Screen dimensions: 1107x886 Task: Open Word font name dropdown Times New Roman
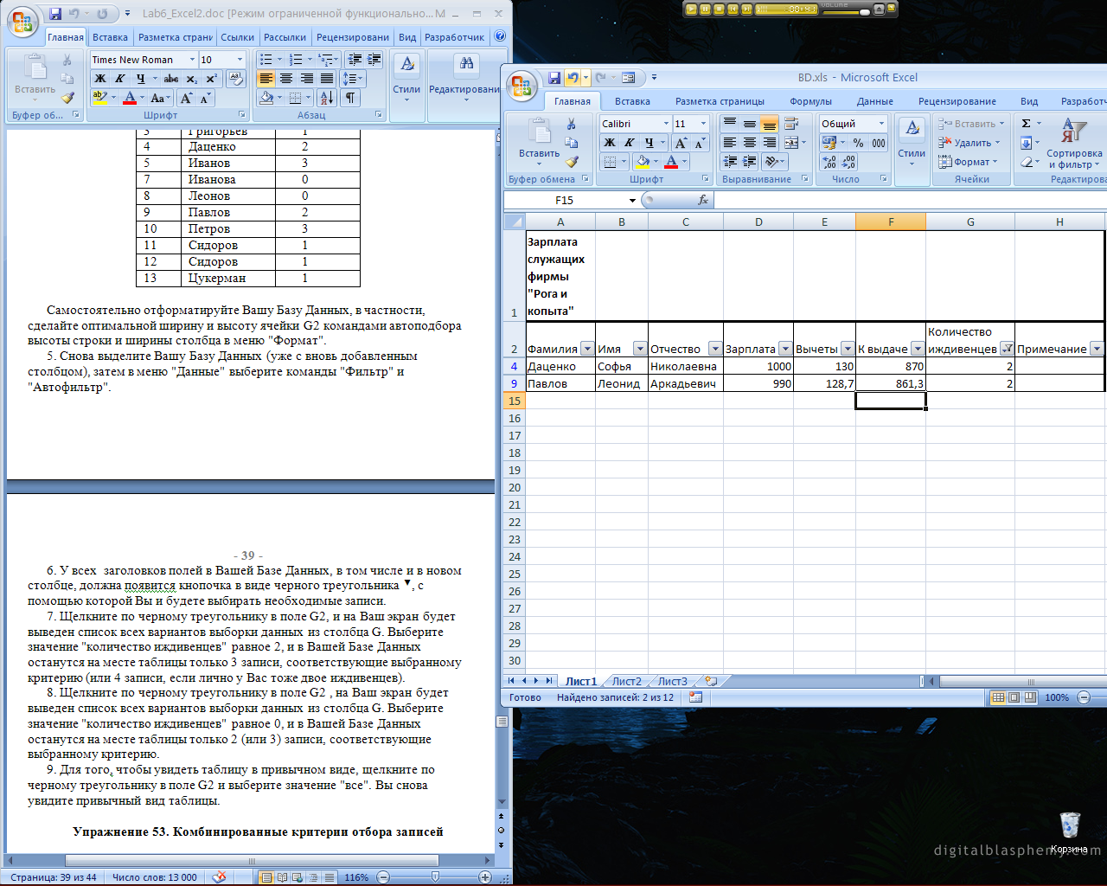click(192, 60)
